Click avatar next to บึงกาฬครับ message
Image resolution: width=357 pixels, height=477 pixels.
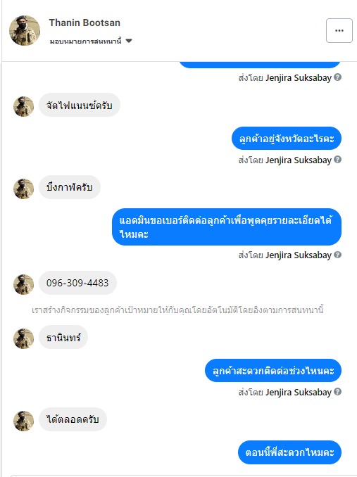(23, 189)
